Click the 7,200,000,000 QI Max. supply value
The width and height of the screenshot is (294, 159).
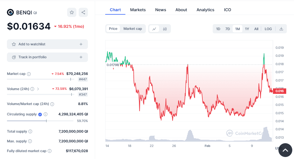pyautogui.click(x=73, y=141)
